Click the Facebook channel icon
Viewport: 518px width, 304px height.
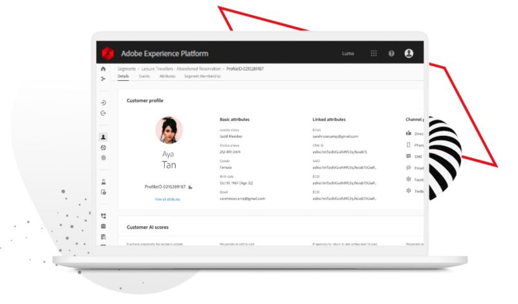click(408, 179)
